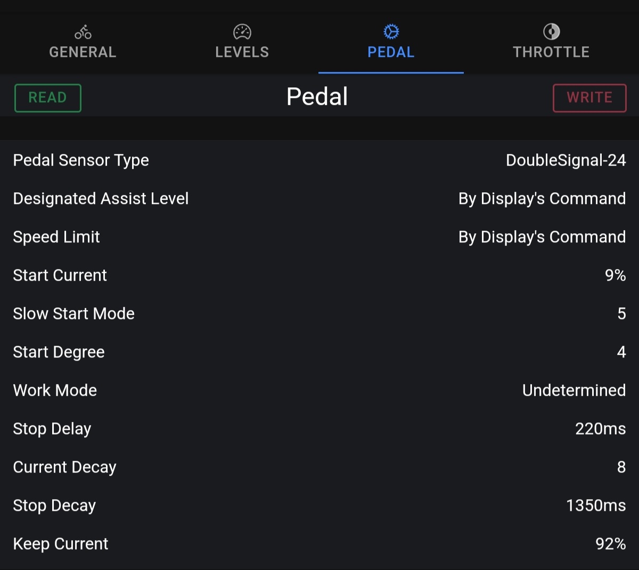
Task: Tap the Start Degree value 4
Action: pyautogui.click(x=621, y=352)
